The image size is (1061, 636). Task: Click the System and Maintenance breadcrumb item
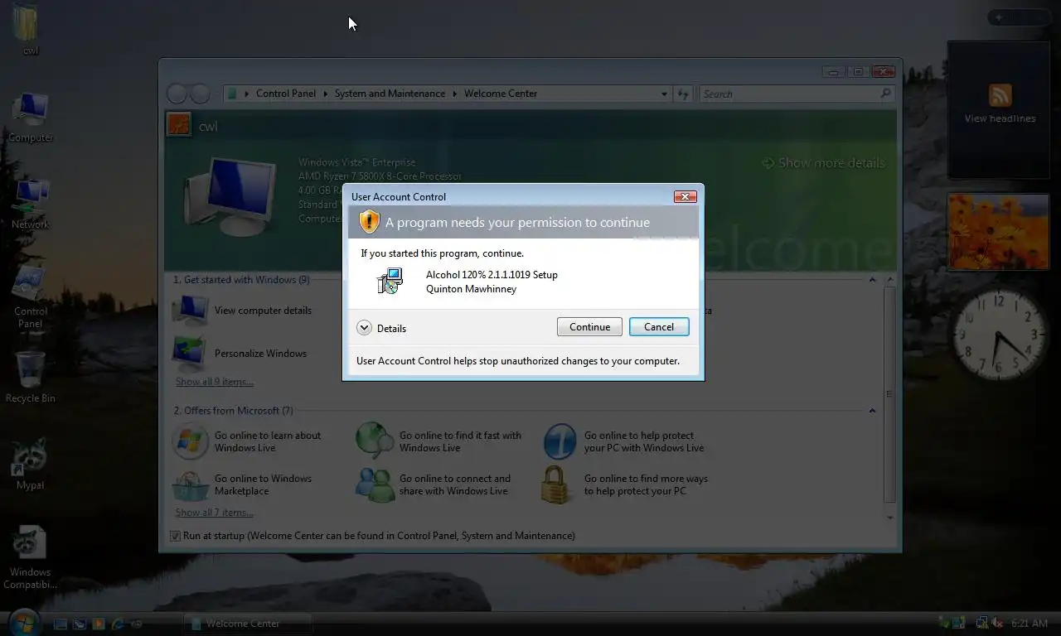point(390,94)
